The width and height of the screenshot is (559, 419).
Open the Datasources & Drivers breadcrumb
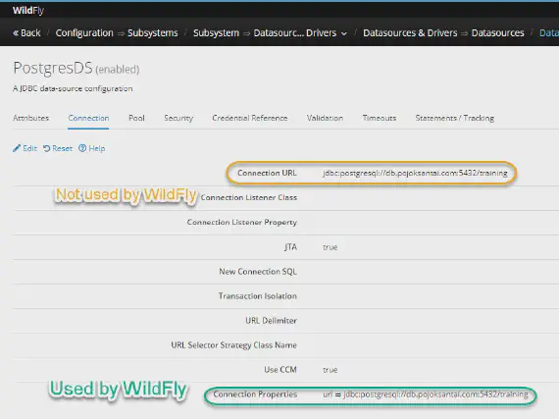[x=410, y=32]
